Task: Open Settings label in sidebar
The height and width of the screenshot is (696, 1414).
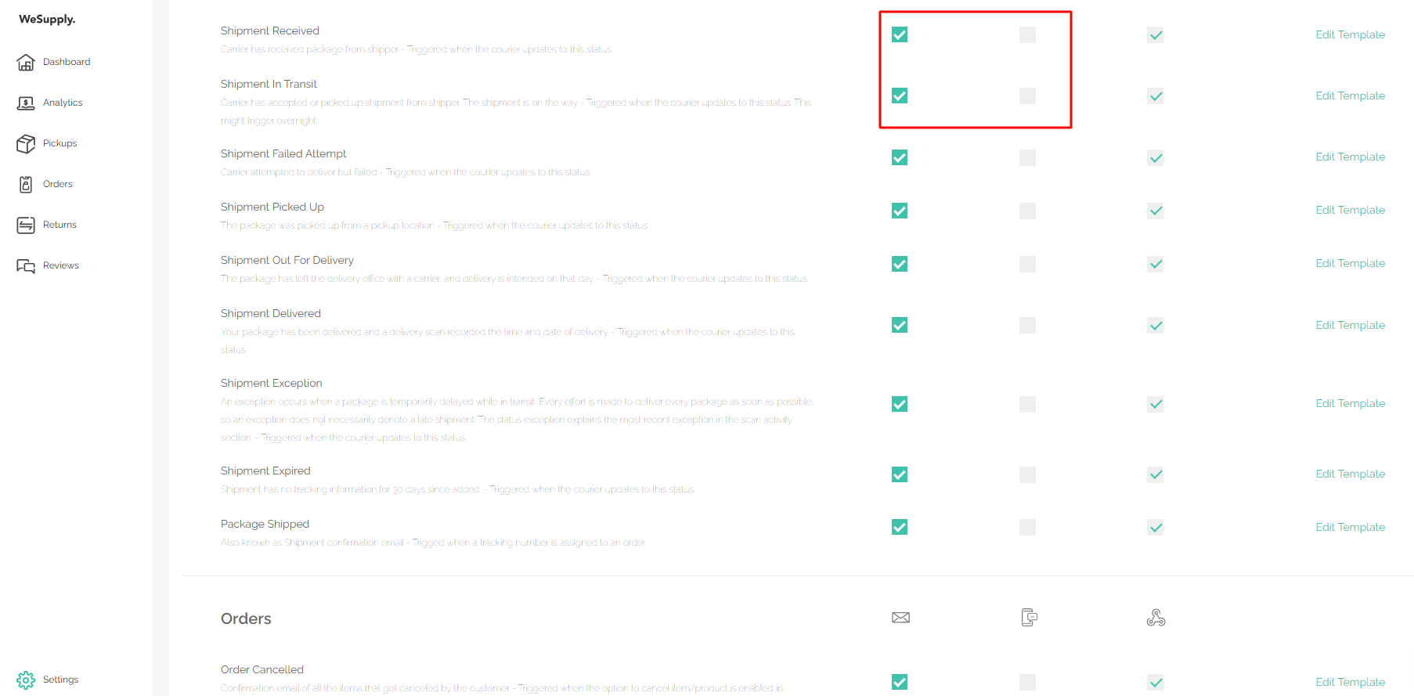Action: pyautogui.click(x=61, y=680)
